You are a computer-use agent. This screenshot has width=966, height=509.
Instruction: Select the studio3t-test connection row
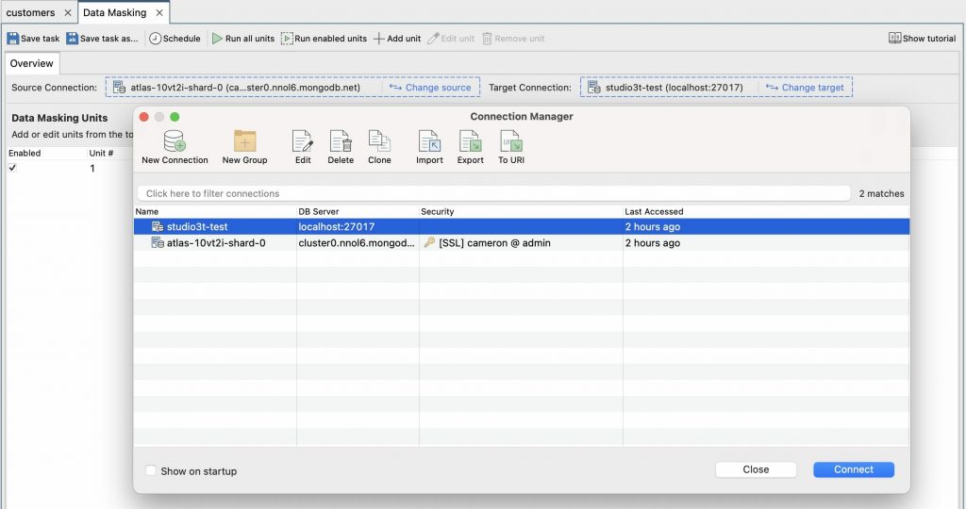[521, 226]
